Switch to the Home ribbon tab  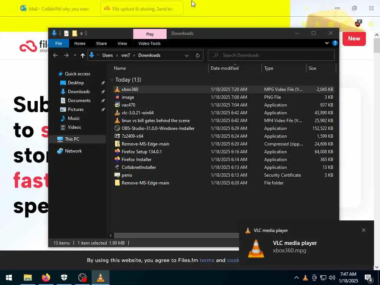click(80, 43)
